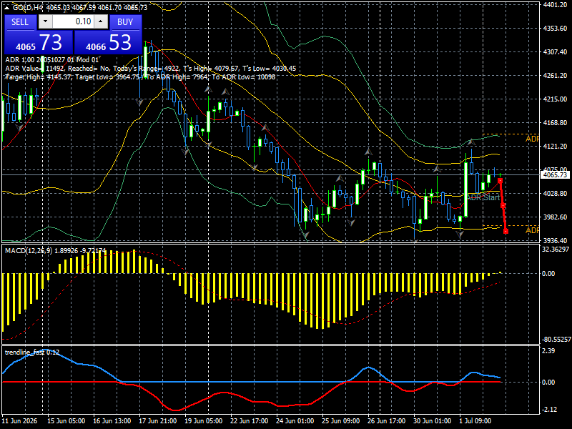Click the 25 Jun 09:00 time label
572x429 pixels.
pos(341,421)
